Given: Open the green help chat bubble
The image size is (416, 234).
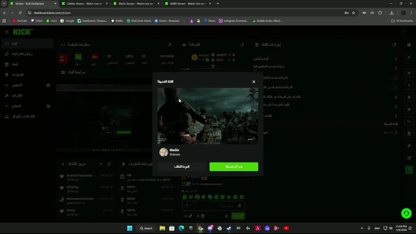Looking at the screenshot, I should [x=406, y=213].
